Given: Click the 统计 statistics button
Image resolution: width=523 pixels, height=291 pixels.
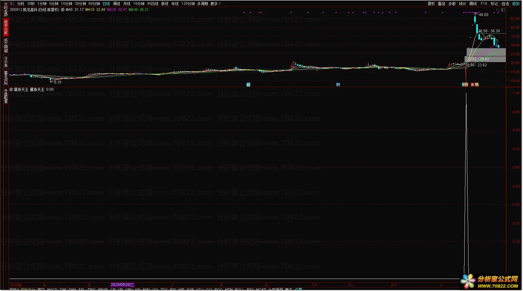Looking at the screenshot, I should [462, 4].
